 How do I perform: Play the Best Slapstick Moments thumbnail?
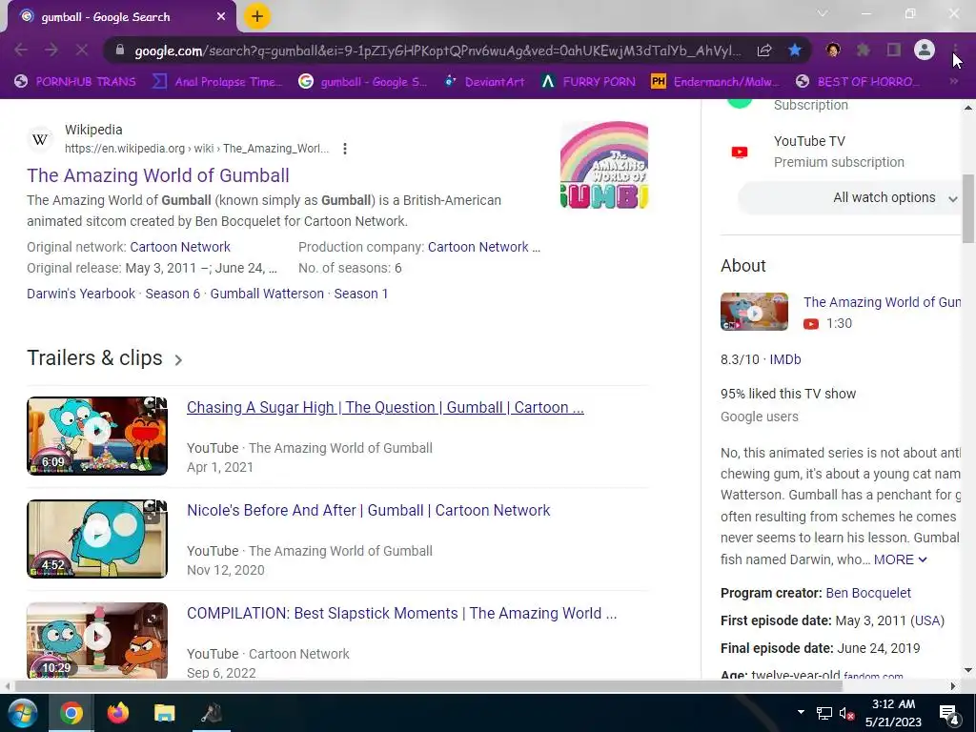point(97,640)
